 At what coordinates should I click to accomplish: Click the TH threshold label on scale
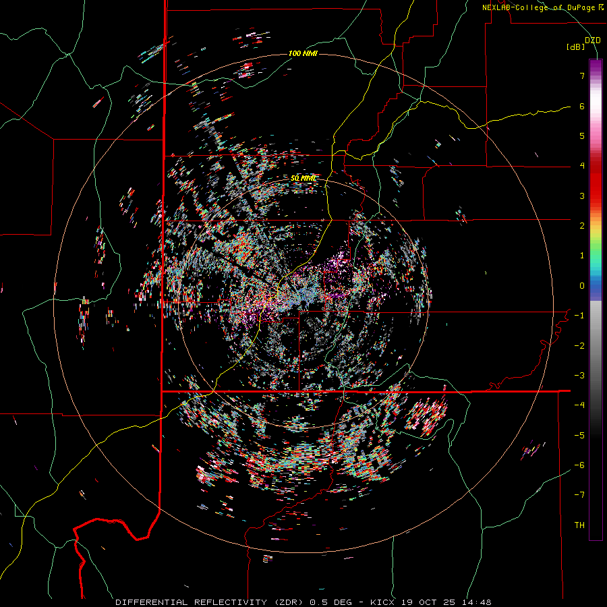coord(579,525)
